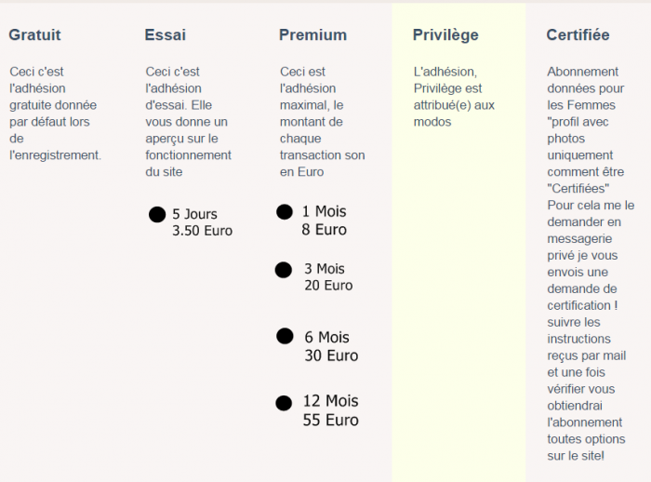651x482 pixels.
Task: Select the 1 Mois 8 Euro bullet
Action: 285,212
